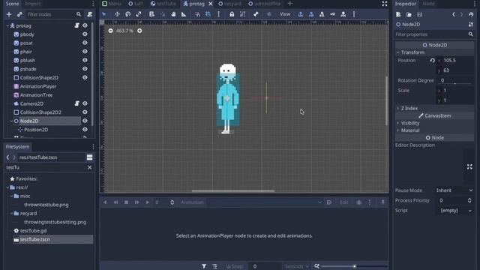The width and height of the screenshot is (480, 270).
Task: Open the script attached to Camera2D
Action: (x=76, y=103)
